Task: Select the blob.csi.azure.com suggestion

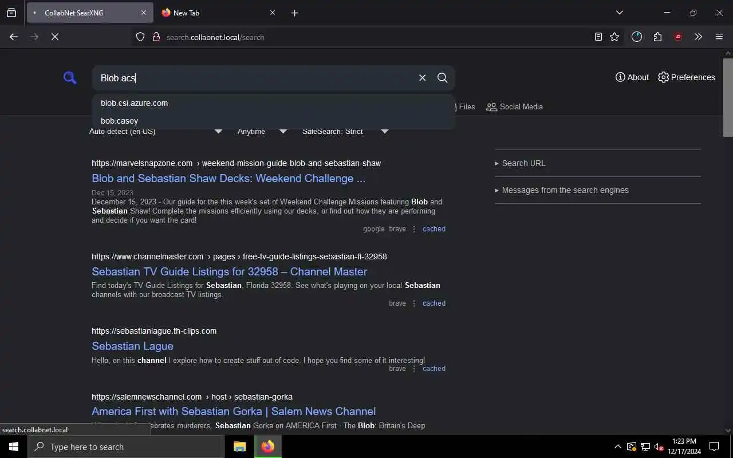Action: (x=274, y=103)
